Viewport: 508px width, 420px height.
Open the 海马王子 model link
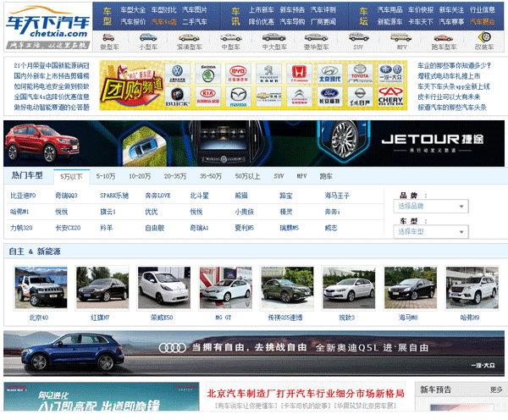point(337,196)
